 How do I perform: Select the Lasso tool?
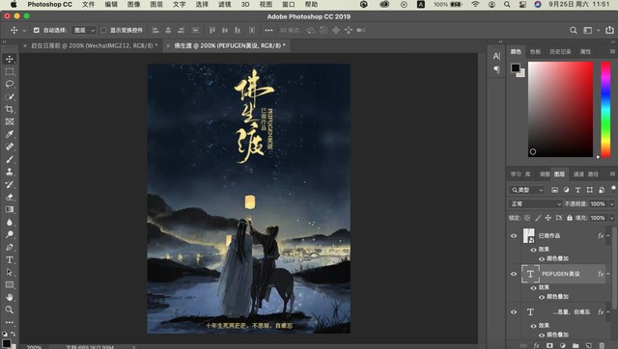pos(10,84)
